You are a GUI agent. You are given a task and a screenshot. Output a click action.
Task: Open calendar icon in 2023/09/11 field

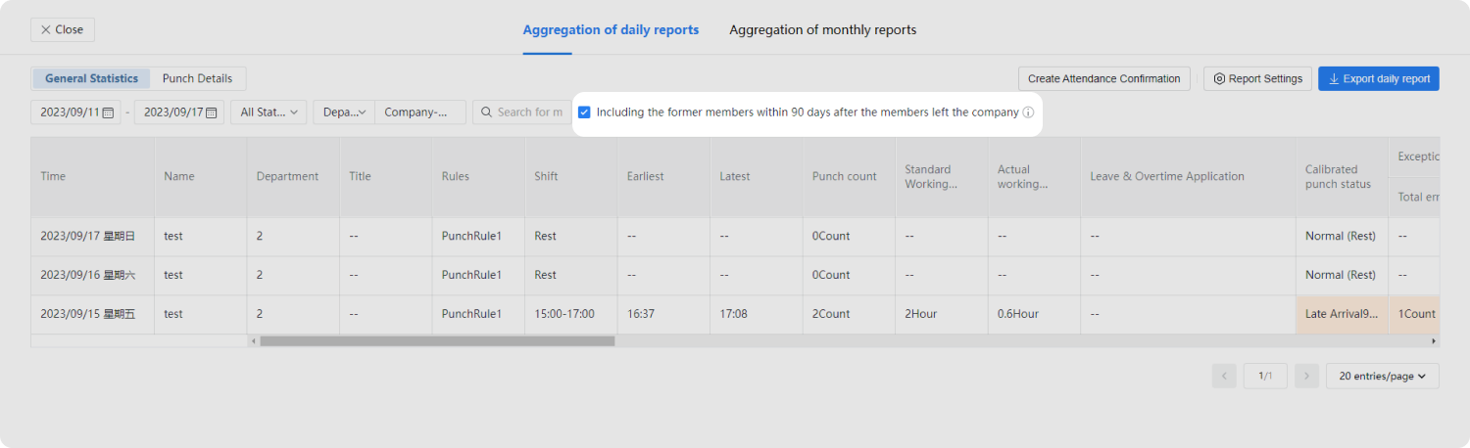pyautogui.click(x=108, y=112)
